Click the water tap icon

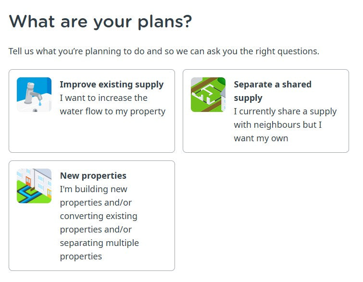(34, 95)
